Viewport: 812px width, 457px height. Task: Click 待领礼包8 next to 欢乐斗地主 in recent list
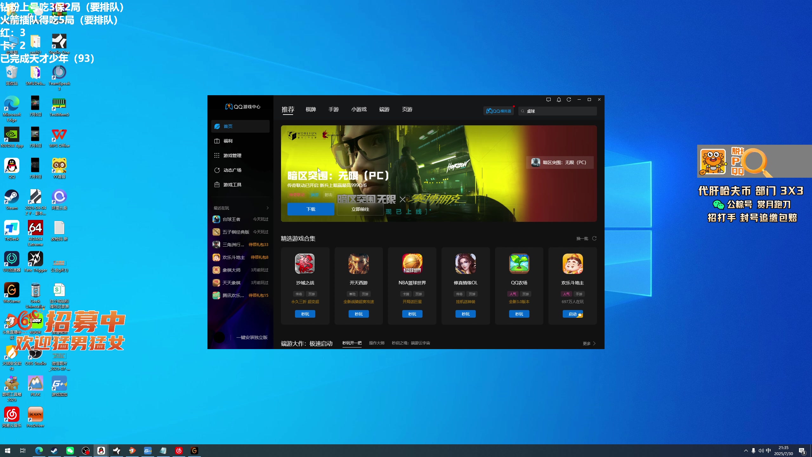(259, 257)
